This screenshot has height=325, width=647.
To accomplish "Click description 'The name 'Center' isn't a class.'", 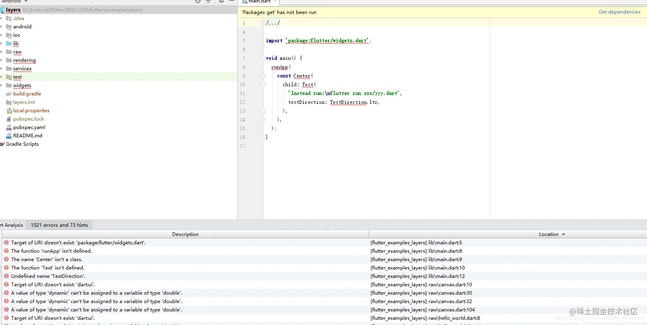I will pyautogui.click(x=47, y=259).
